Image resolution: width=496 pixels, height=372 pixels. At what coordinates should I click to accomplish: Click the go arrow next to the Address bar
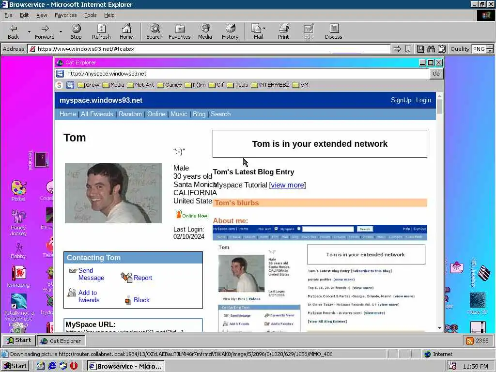[397, 49]
